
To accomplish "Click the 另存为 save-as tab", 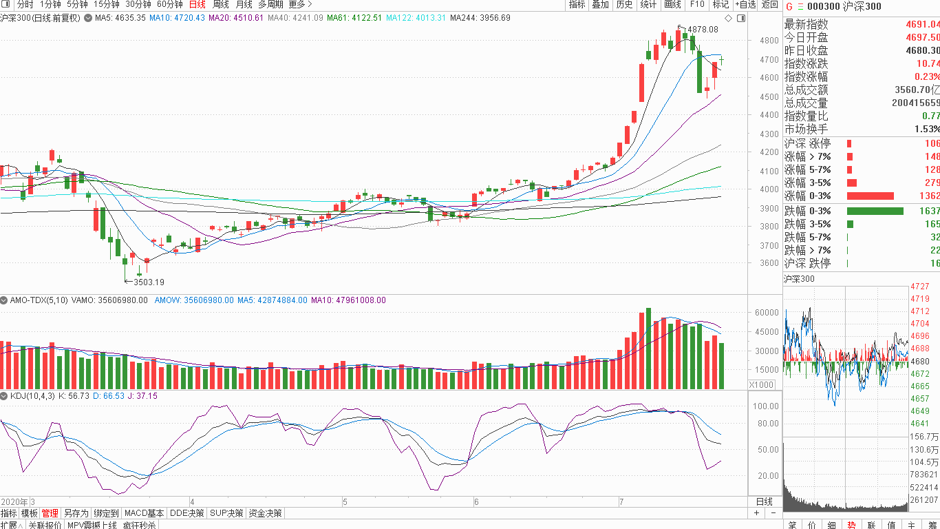I will [76, 513].
